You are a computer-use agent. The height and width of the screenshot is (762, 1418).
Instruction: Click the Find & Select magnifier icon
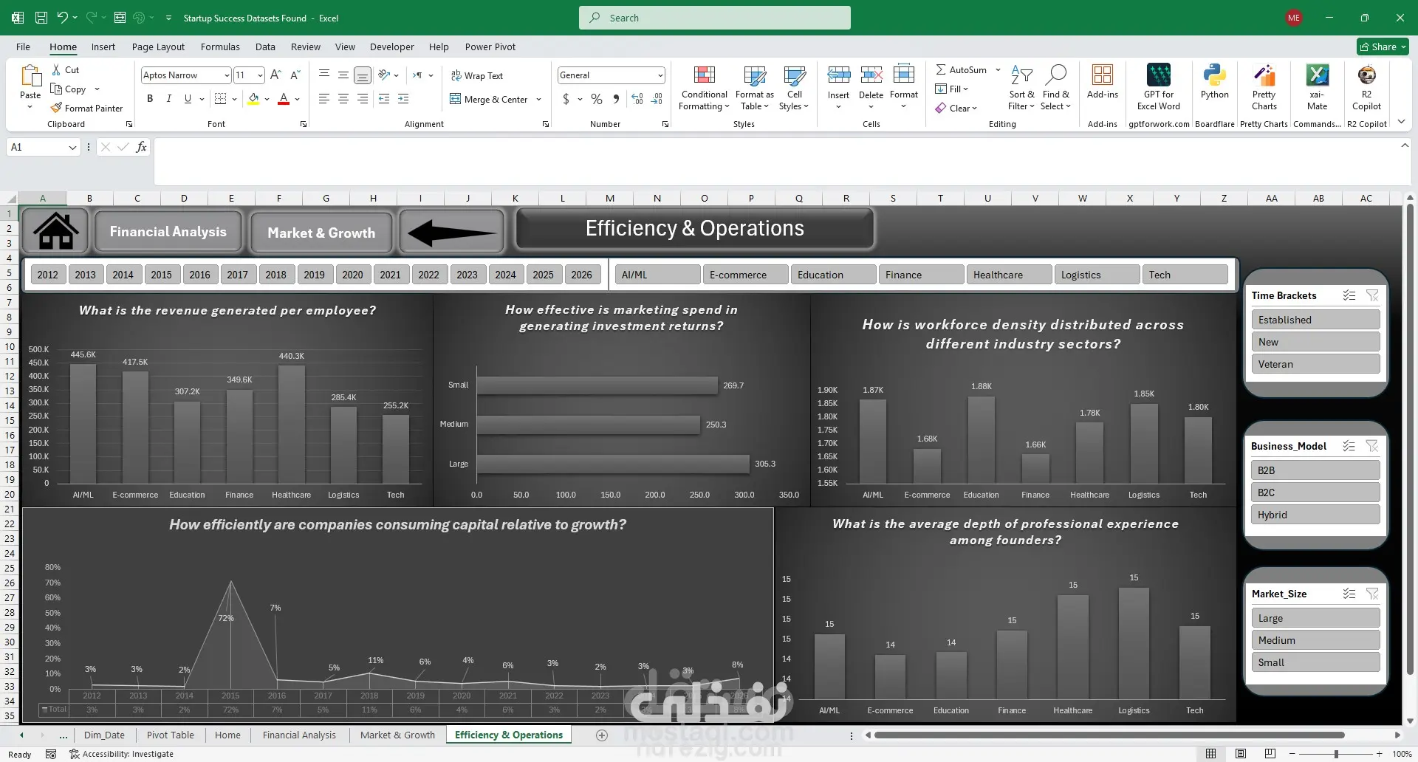(x=1056, y=75)
